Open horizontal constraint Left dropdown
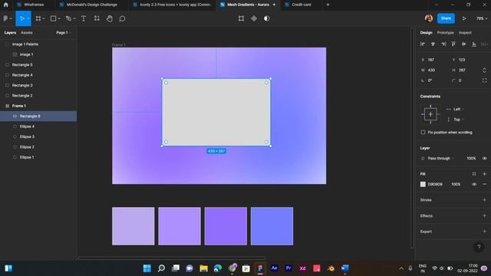 459,109
